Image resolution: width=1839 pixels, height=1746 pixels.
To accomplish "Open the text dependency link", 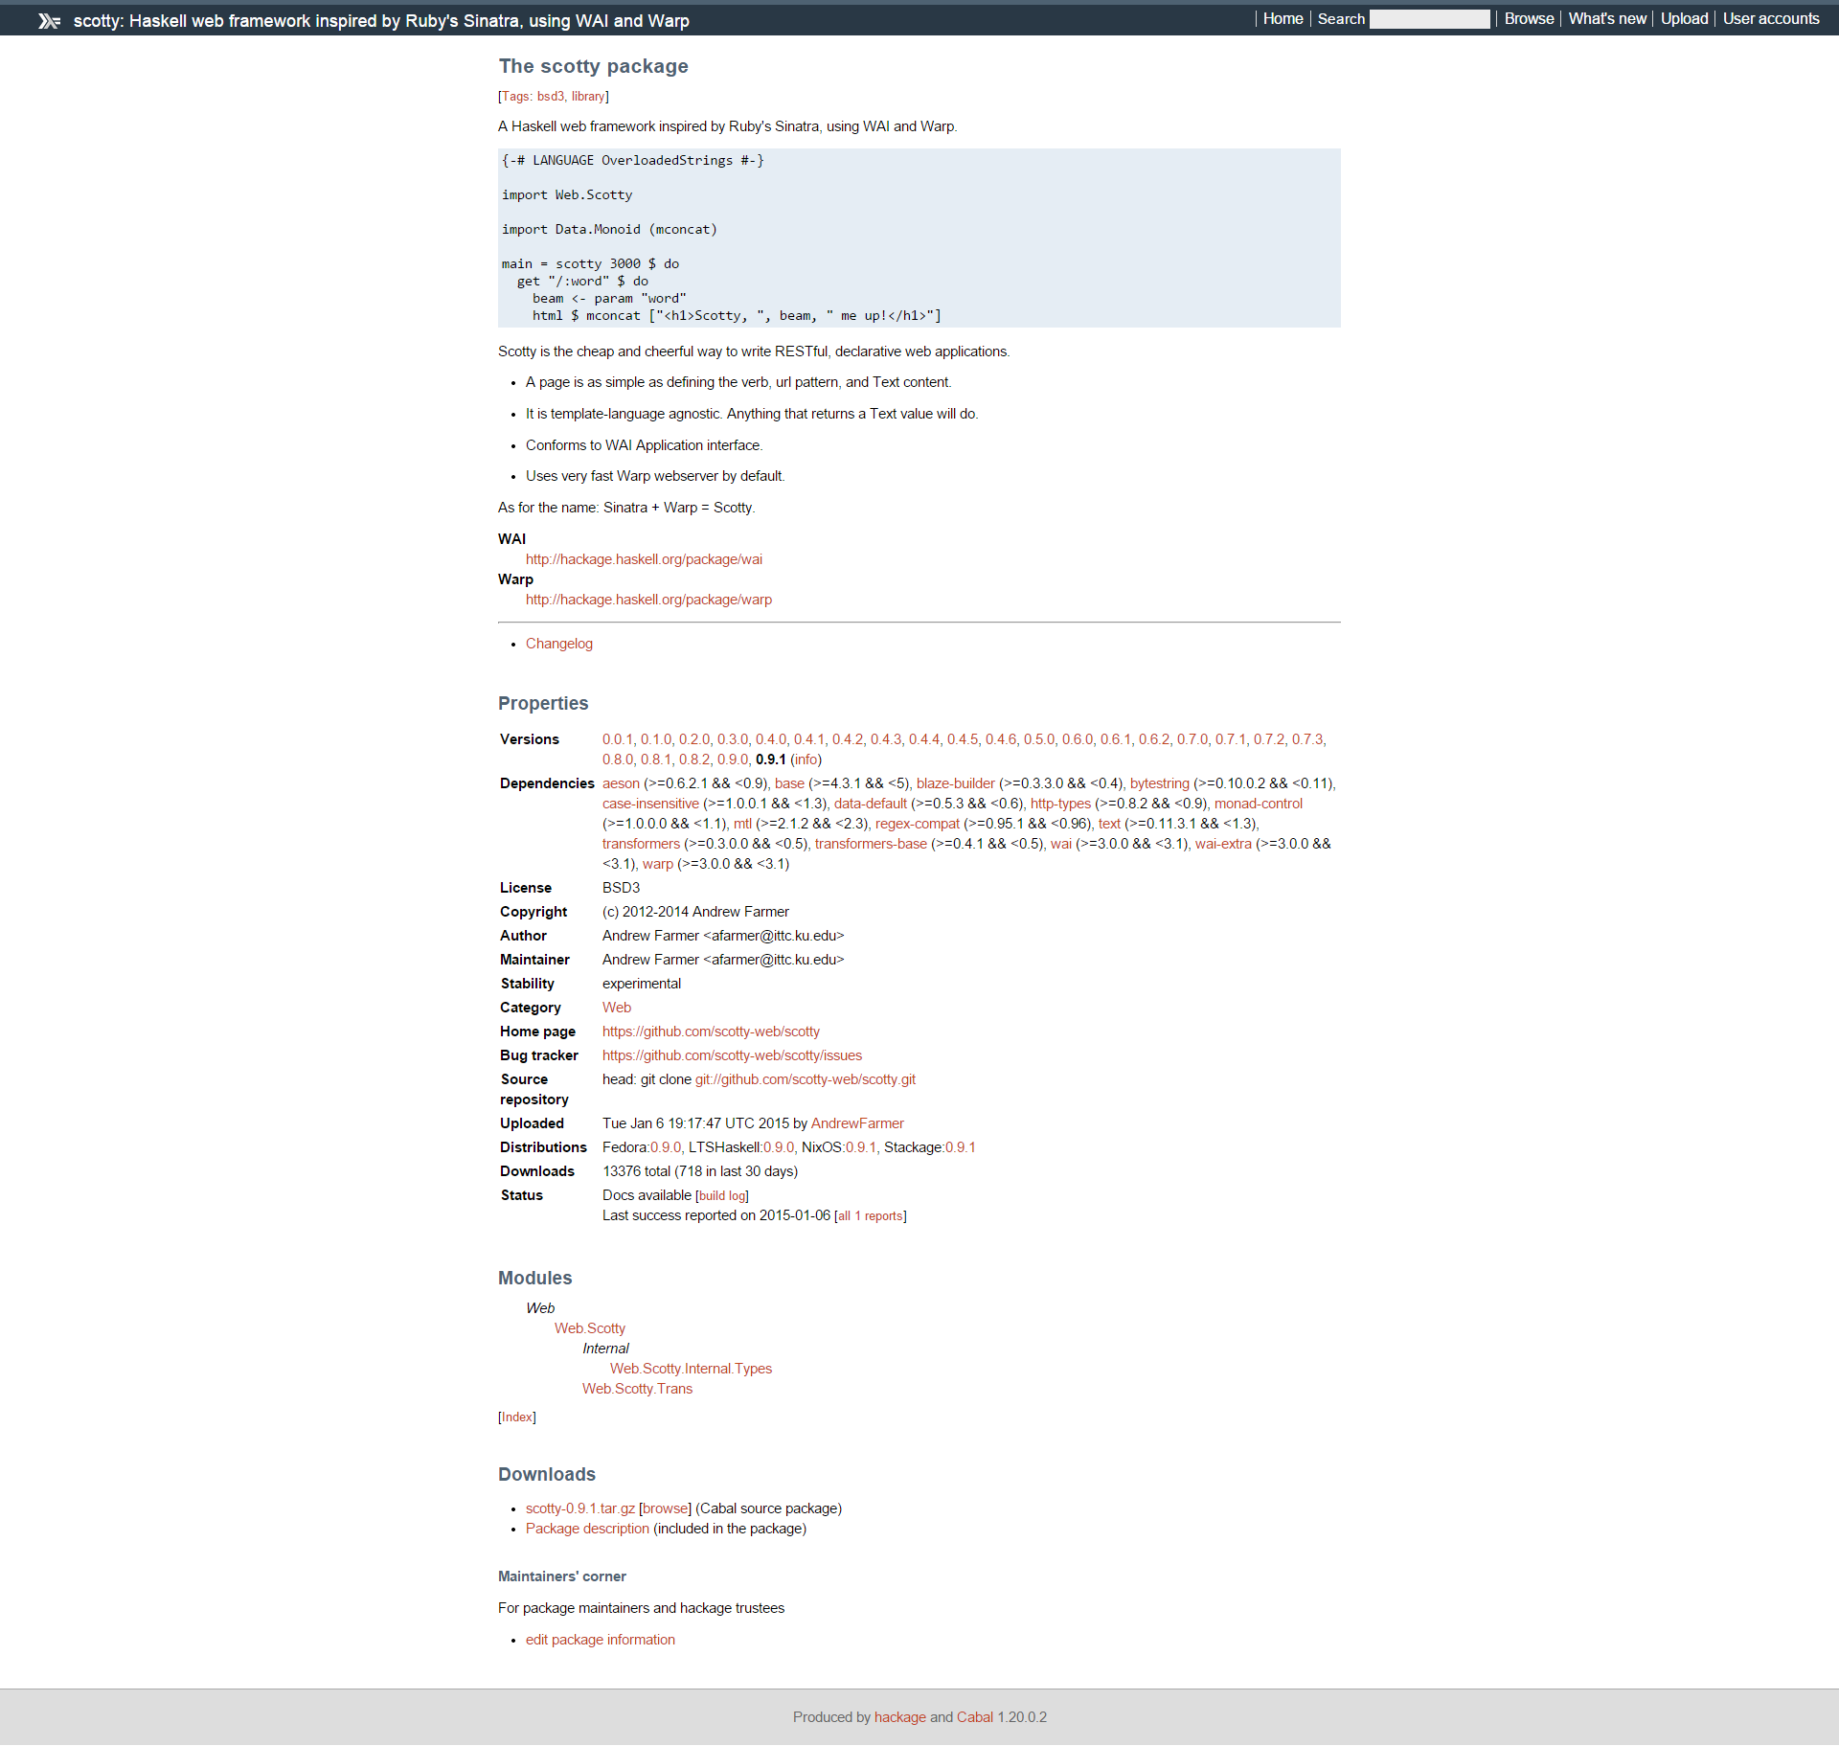I will 1109,824.
